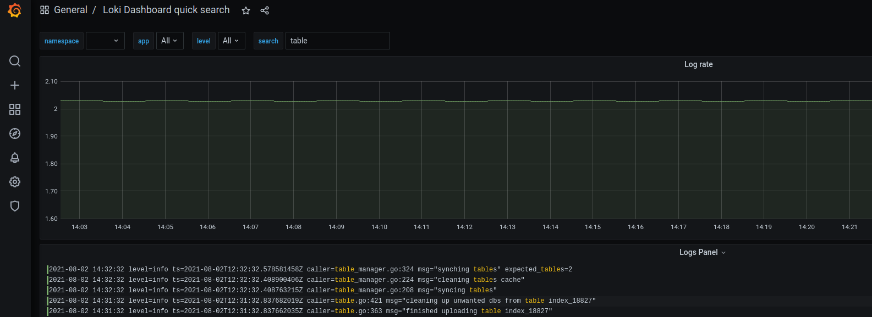This screenshot has height=317, width=872.
Task: Expand the level variable dropdown
Action: click(x=231, y=41)
